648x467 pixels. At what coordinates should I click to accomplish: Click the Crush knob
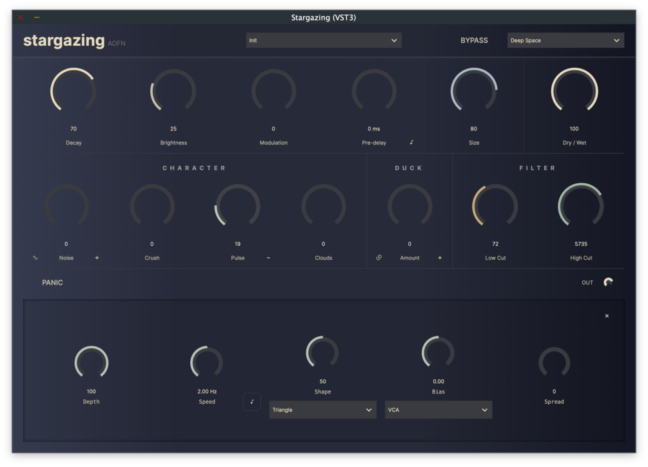(x=152, y=206)
